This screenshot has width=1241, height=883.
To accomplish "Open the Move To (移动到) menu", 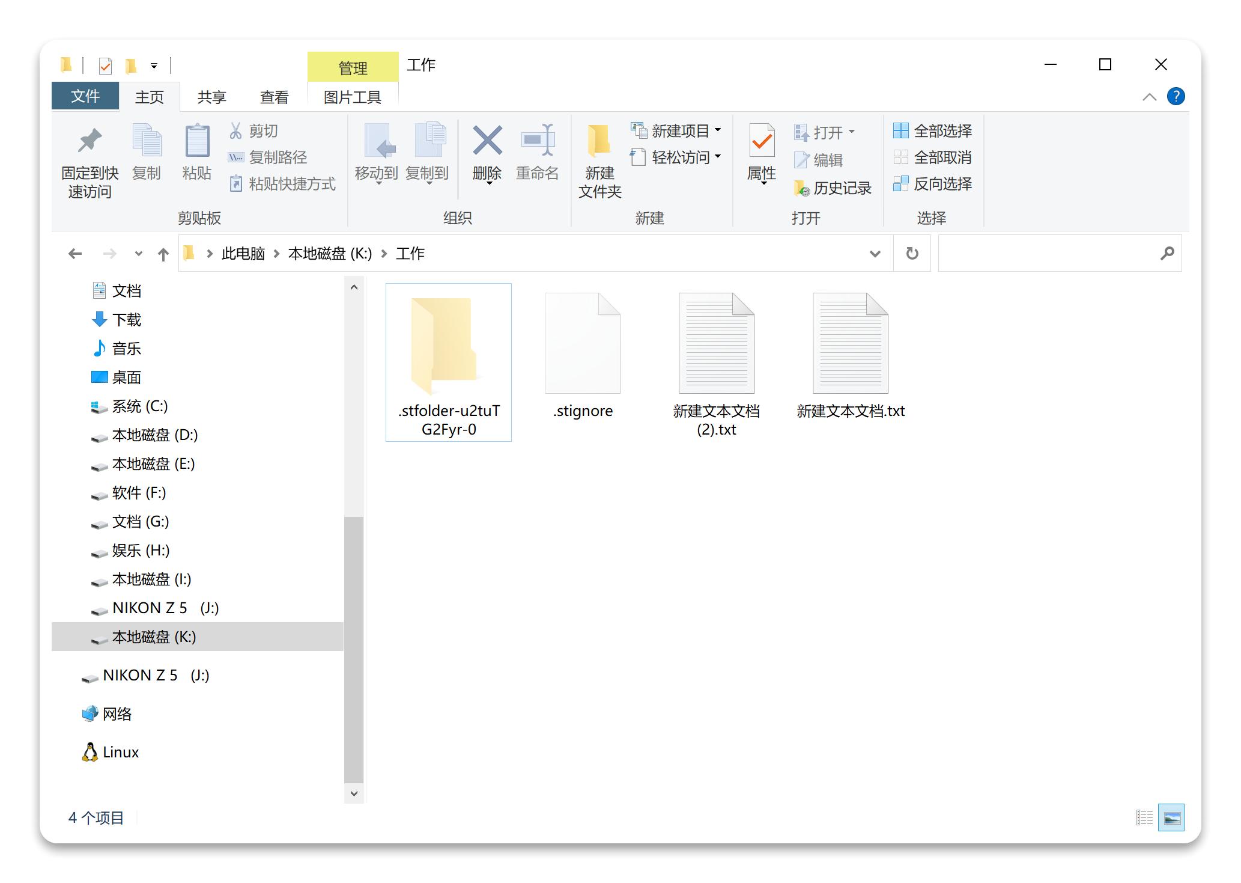I will click(377, 153).
